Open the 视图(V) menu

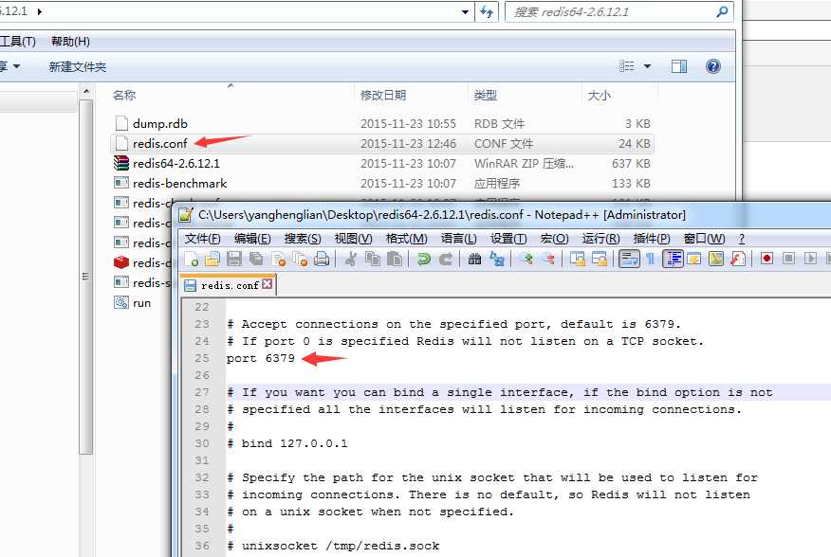point(353,239)
